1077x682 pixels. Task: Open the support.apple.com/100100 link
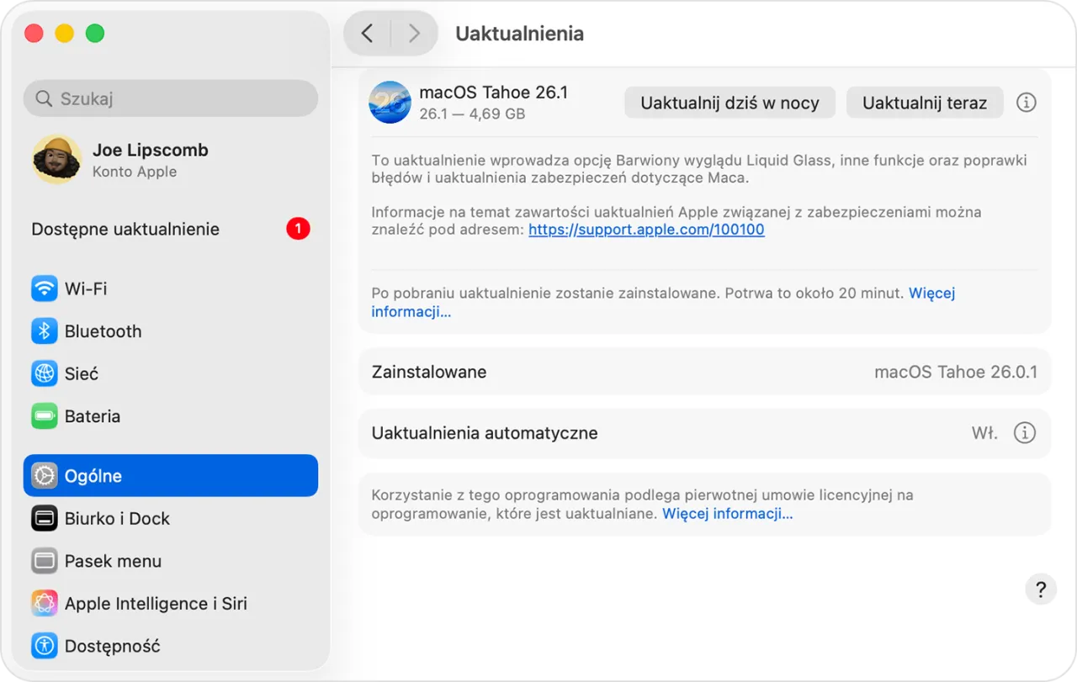(x=645, y=229)
